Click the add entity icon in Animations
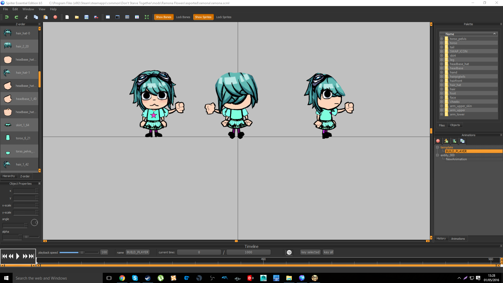This screenshot has width=503, height=283. click(446, 141)
